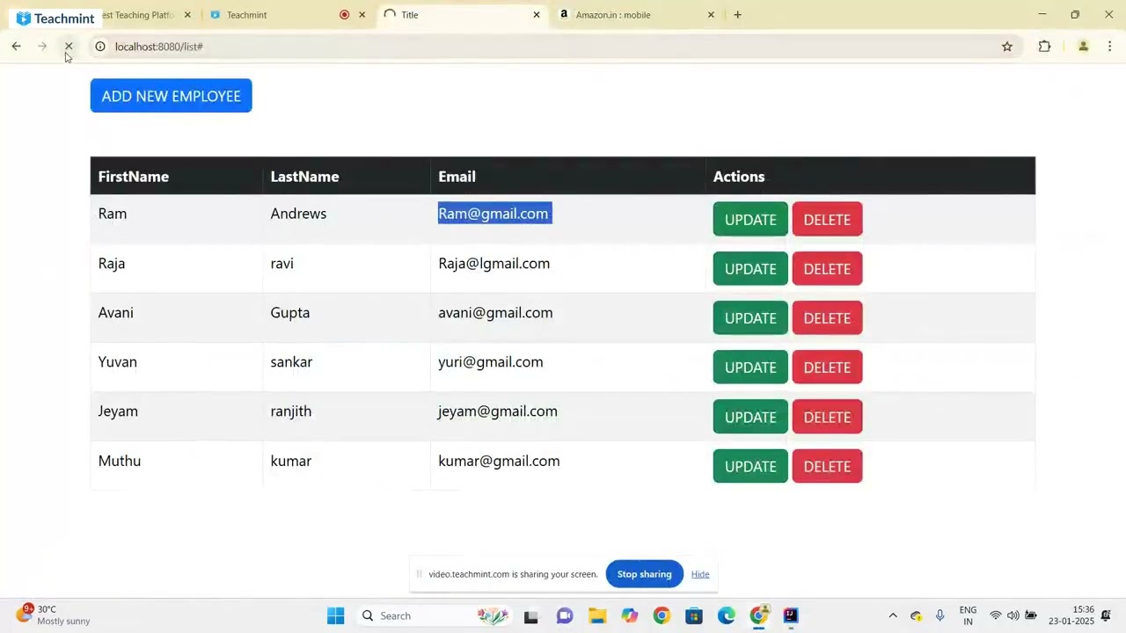1126x633 pixels.
Task: Go back to previous page
Action: point(16,47)
